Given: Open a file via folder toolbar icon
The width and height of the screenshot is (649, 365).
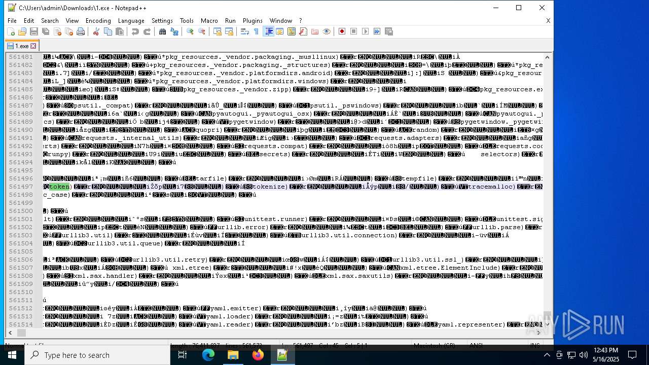Looking at the screenshot, I should pyautogui.click(x=22, y=31).
